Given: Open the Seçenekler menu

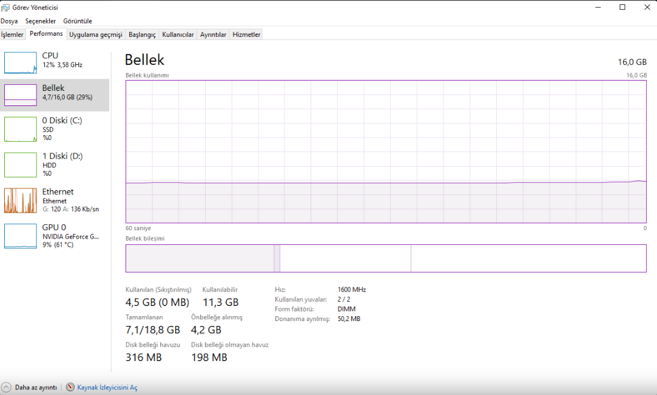Looking at the screenshot, I should (x=41, y=21).
